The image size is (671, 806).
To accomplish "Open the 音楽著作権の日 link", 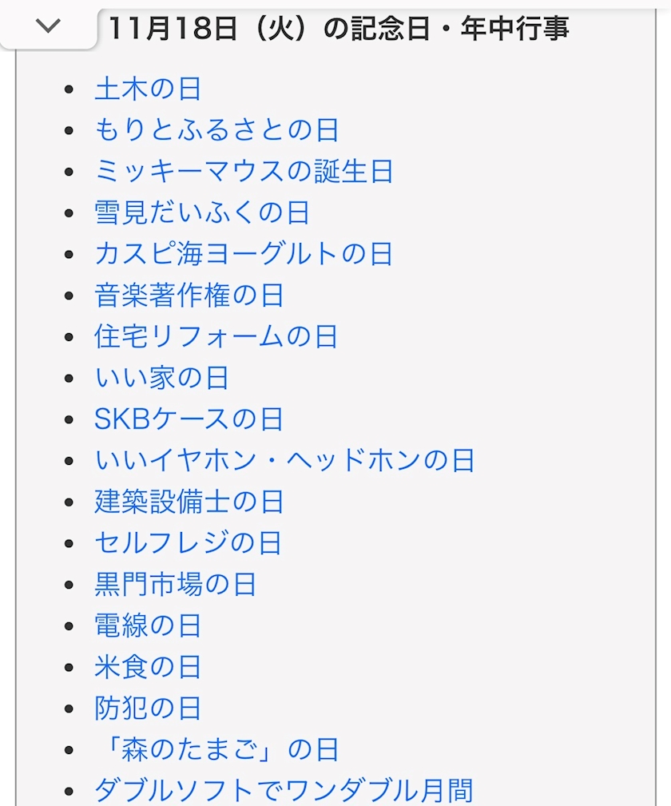I will pyautogui.click(x=189, y=296).
